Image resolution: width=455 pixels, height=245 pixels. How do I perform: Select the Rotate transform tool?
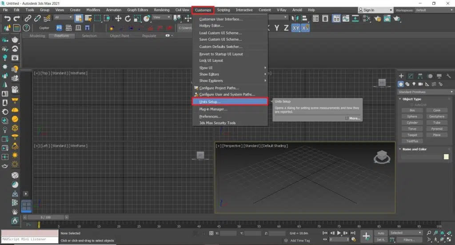[x=128, y=18]
